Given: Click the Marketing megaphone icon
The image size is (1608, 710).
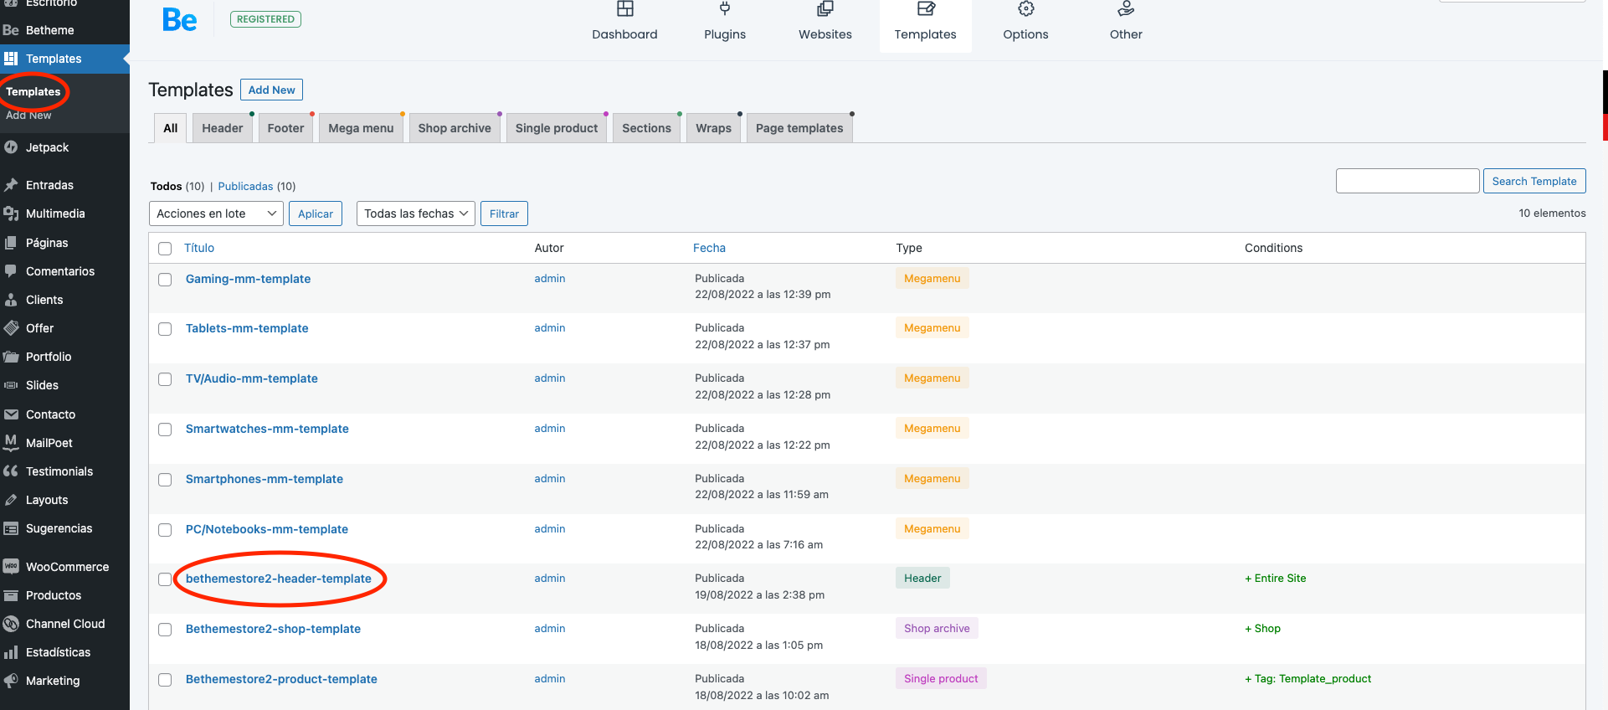Looking at the screenshot, I should [11, 681].
